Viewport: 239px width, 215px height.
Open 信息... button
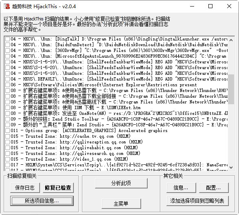pos(181,188)
